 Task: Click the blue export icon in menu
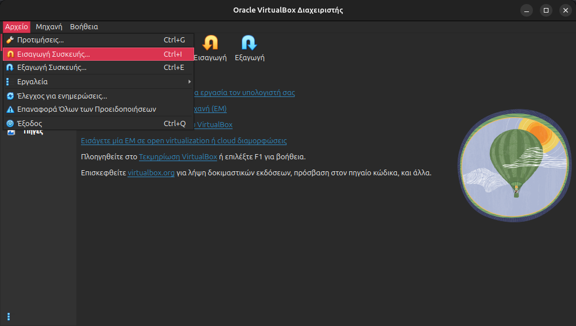(10, 68)
